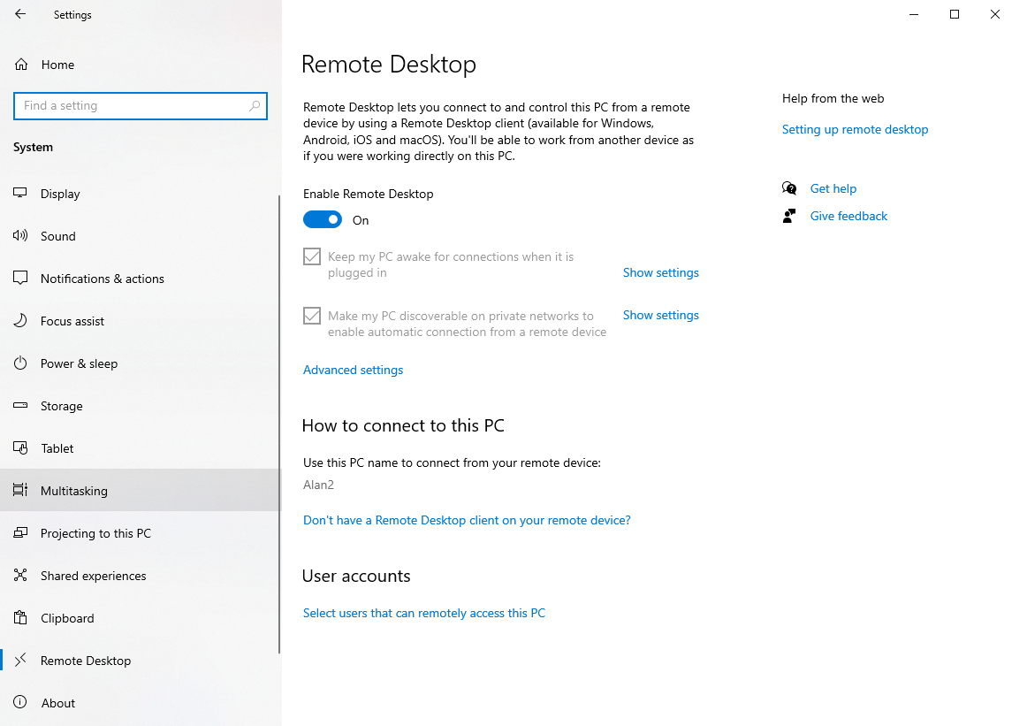The width and height of the screenshot is (1012, 726).
Task: Open Notifications & actions settings
Action: 102,279
